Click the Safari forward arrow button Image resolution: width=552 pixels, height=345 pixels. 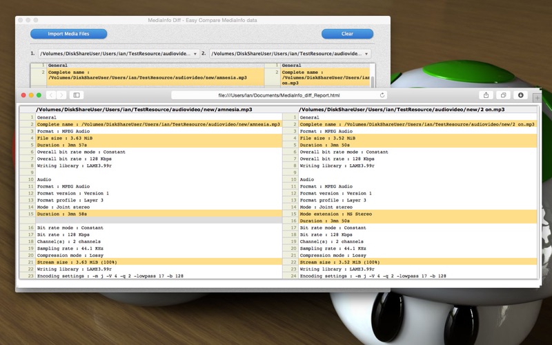pyautogui.click(x=61, y=95)
